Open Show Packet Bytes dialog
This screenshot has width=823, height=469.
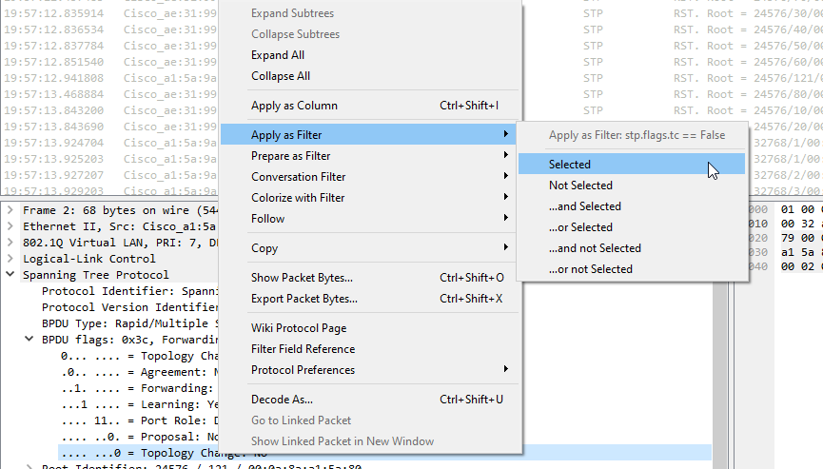click(302, 278)
